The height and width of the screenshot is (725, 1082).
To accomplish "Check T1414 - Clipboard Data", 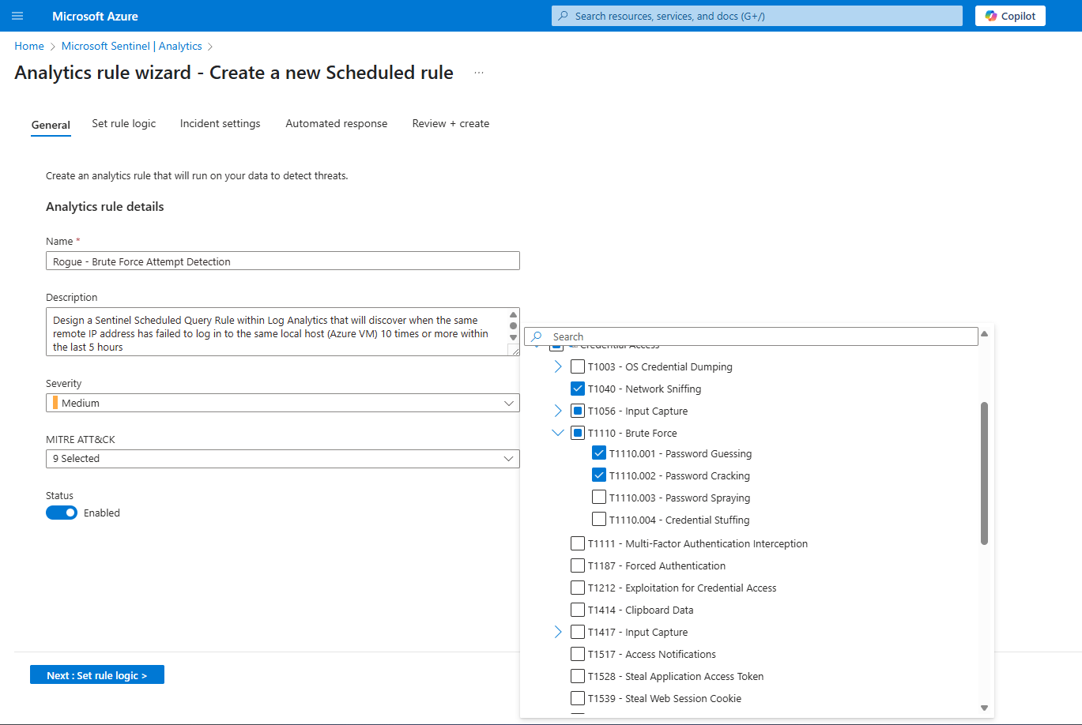I will [x=578, y=610].
